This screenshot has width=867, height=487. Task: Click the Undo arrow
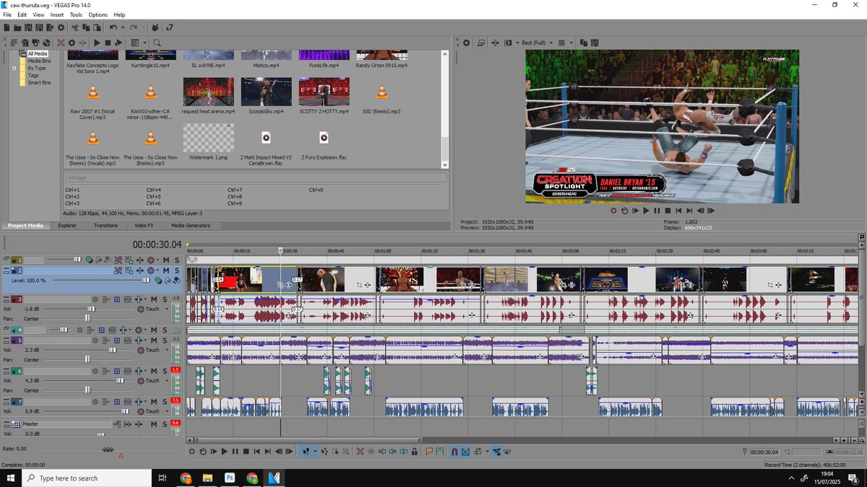pyautogui.click(x=113, y=27)
